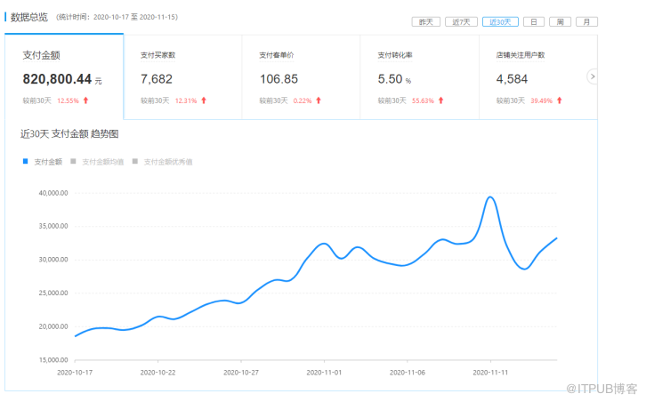Show the 支付金额优秀值 legend series
Image resolution: width=646 pixels, height=402 pixels.
(x=164, y=162)
